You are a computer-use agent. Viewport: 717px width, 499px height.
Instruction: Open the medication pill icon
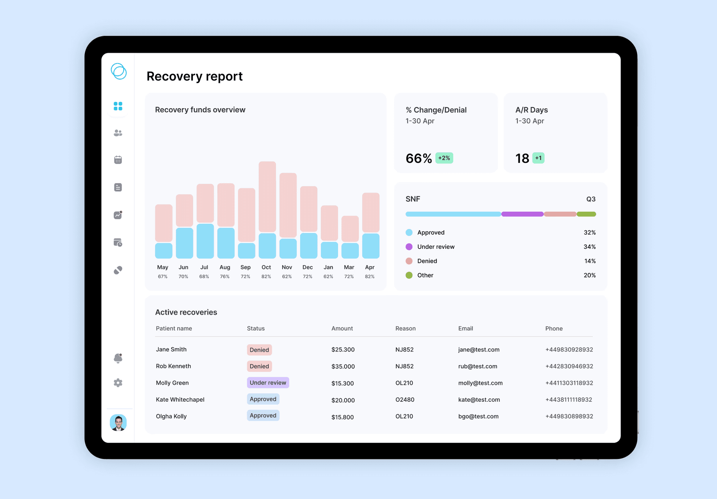pos(118,270)
